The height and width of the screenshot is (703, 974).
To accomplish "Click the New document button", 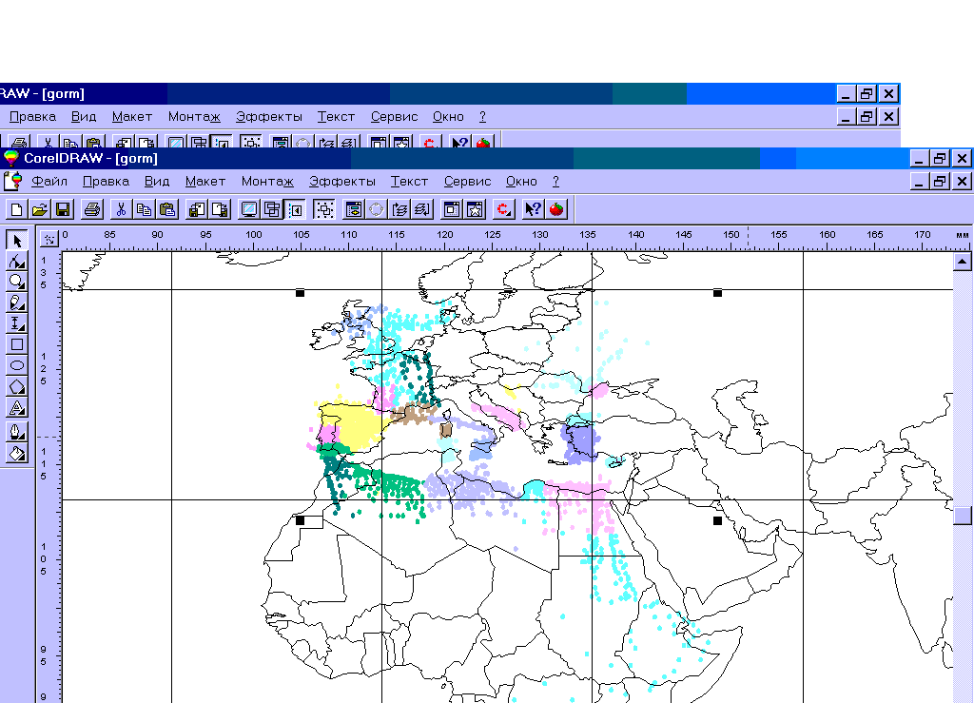I will pos(16,209).
